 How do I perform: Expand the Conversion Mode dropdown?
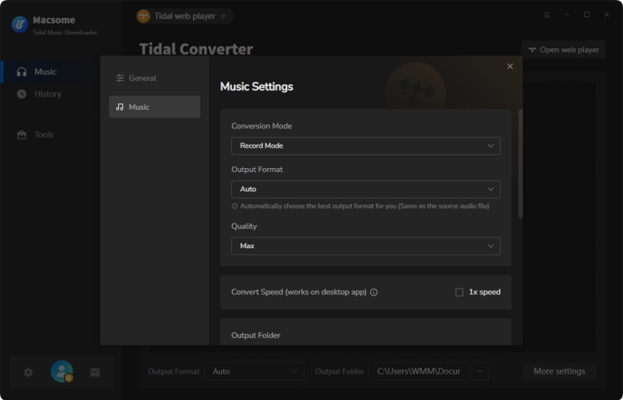365,146
